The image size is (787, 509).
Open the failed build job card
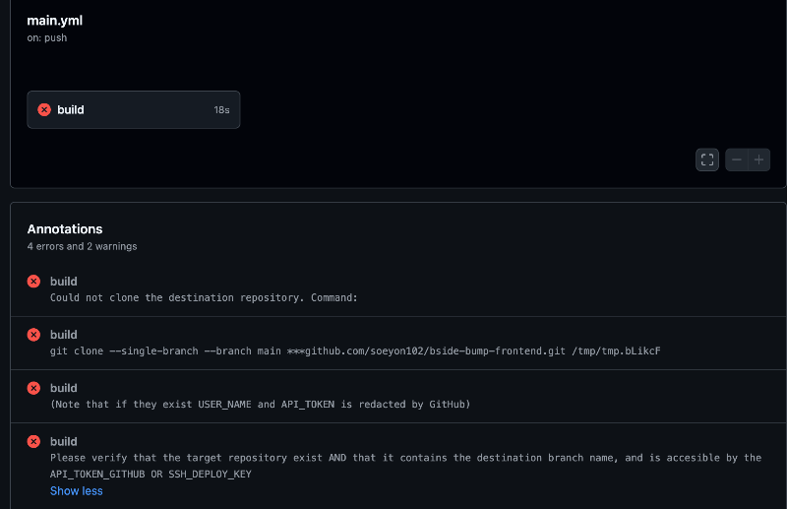point(134,109)
